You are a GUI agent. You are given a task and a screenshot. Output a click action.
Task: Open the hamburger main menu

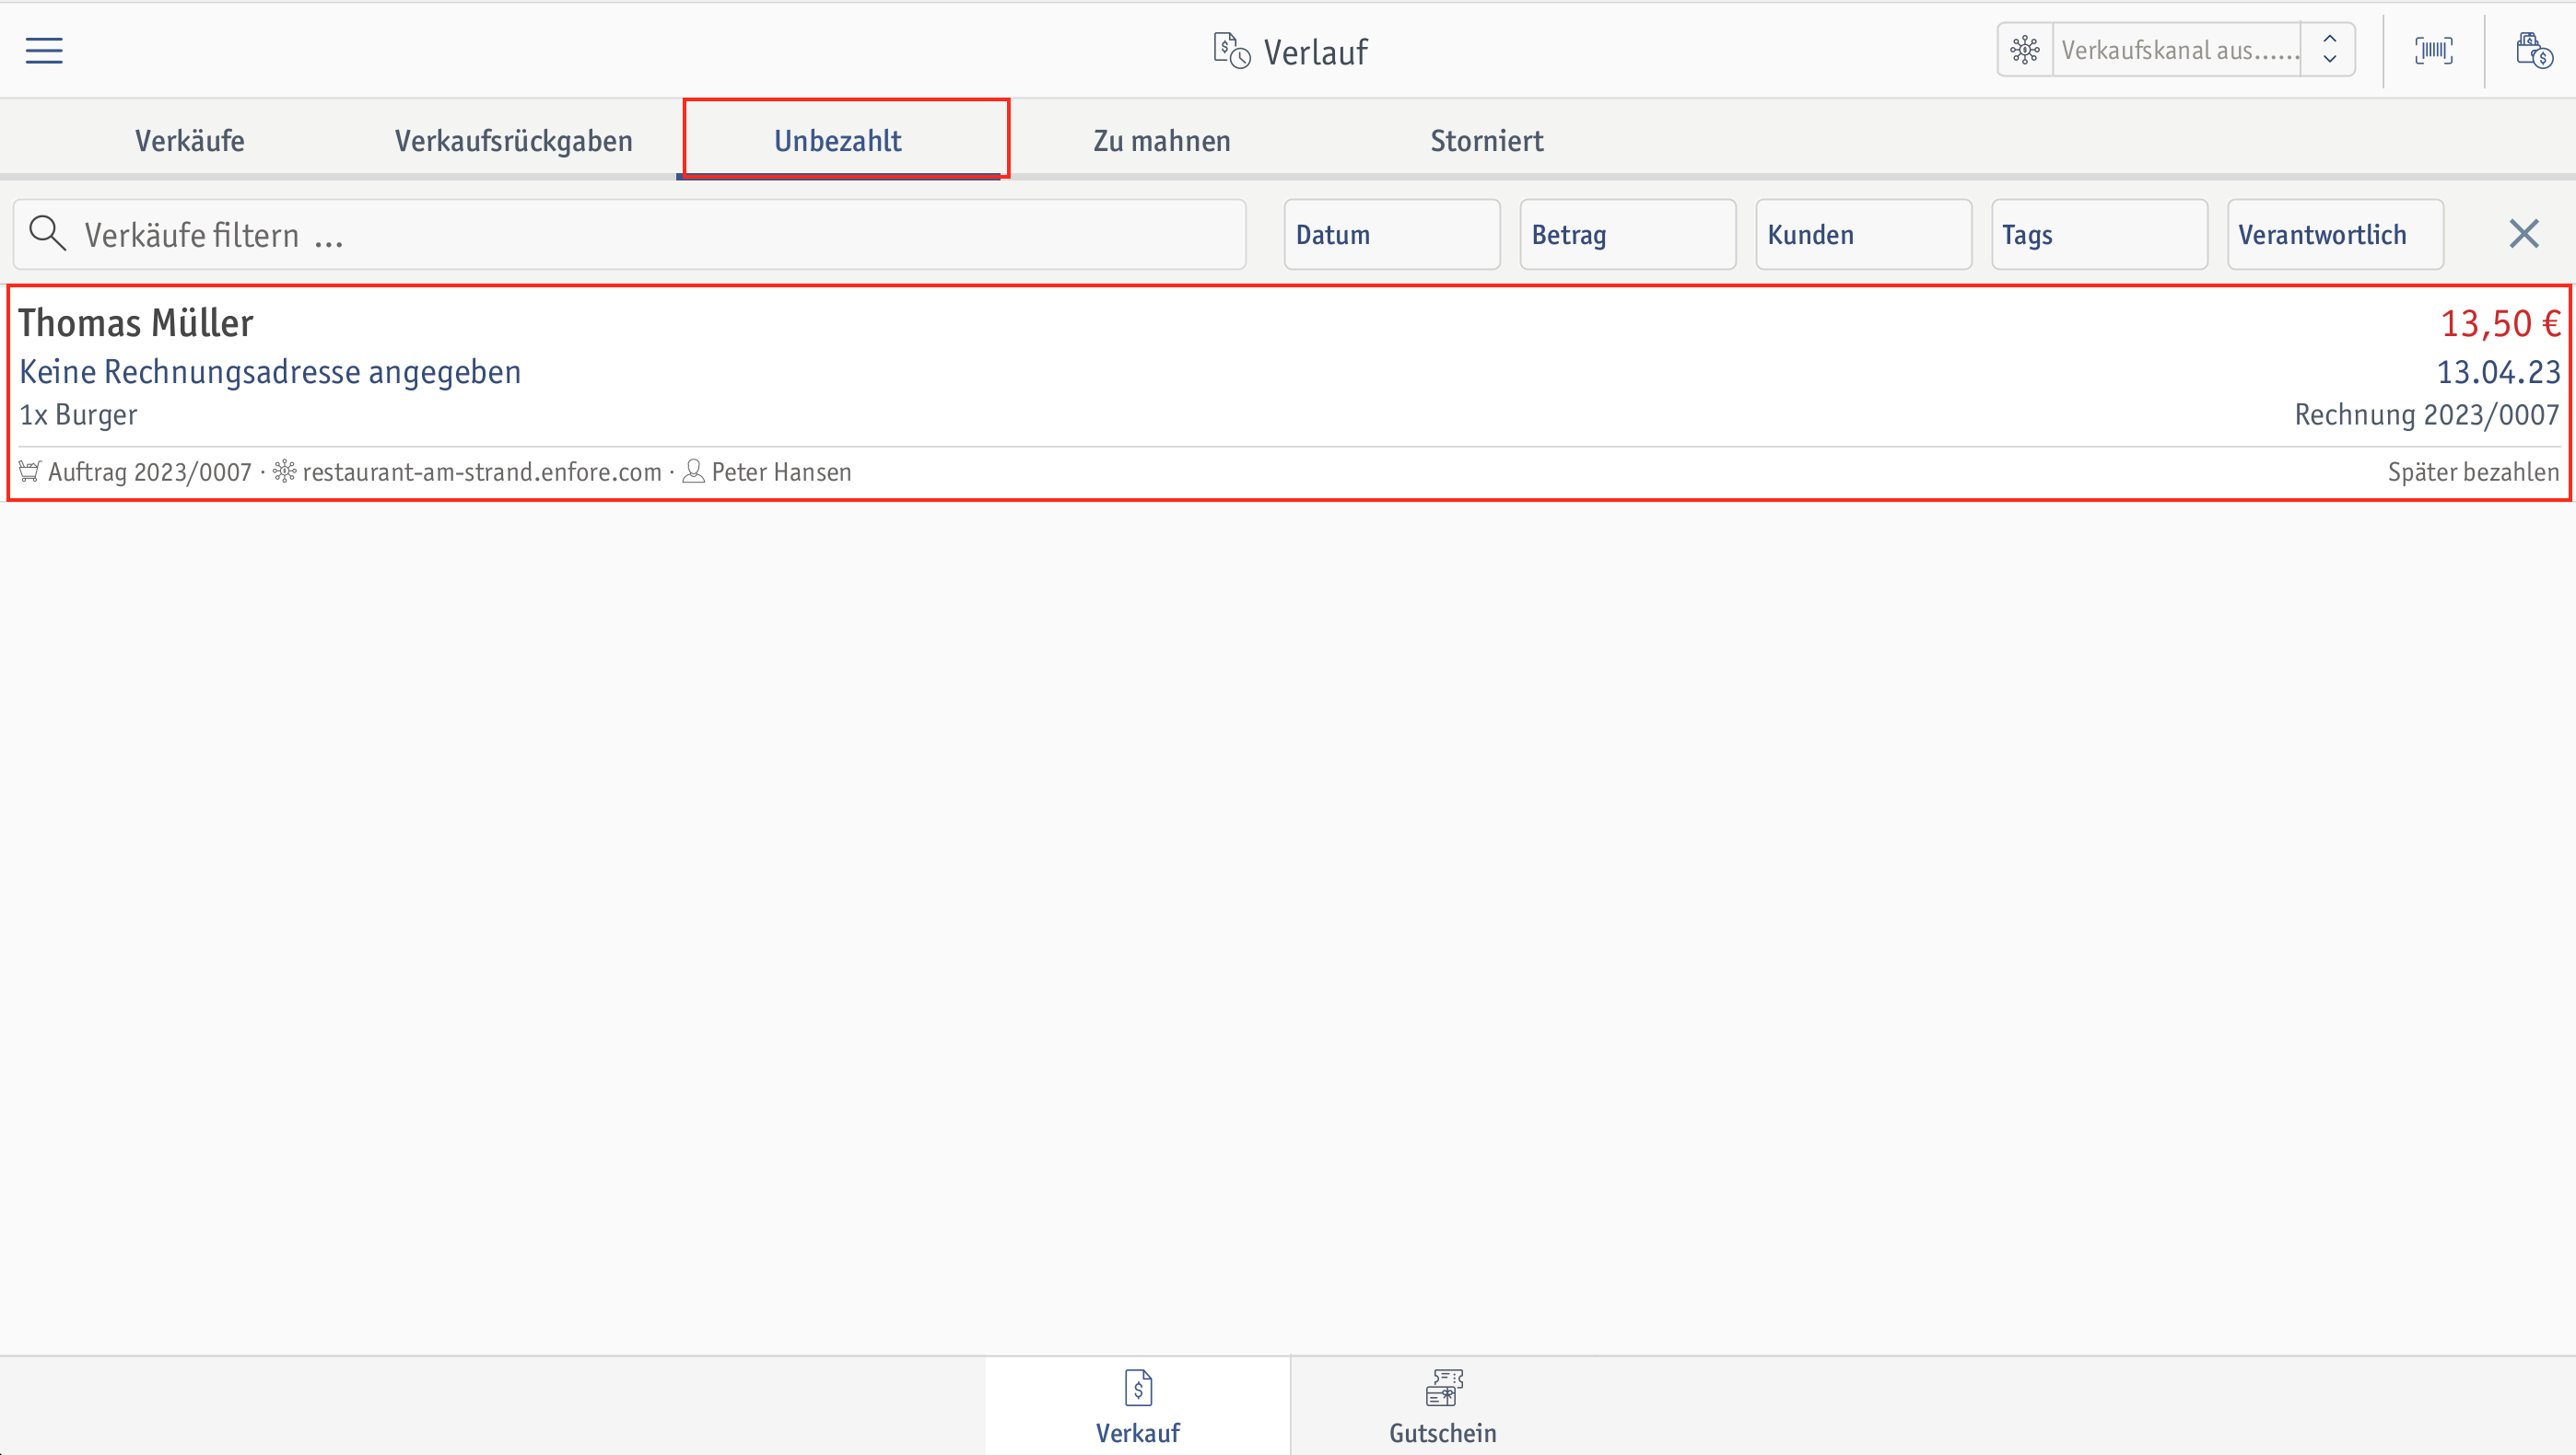[44, 50]
